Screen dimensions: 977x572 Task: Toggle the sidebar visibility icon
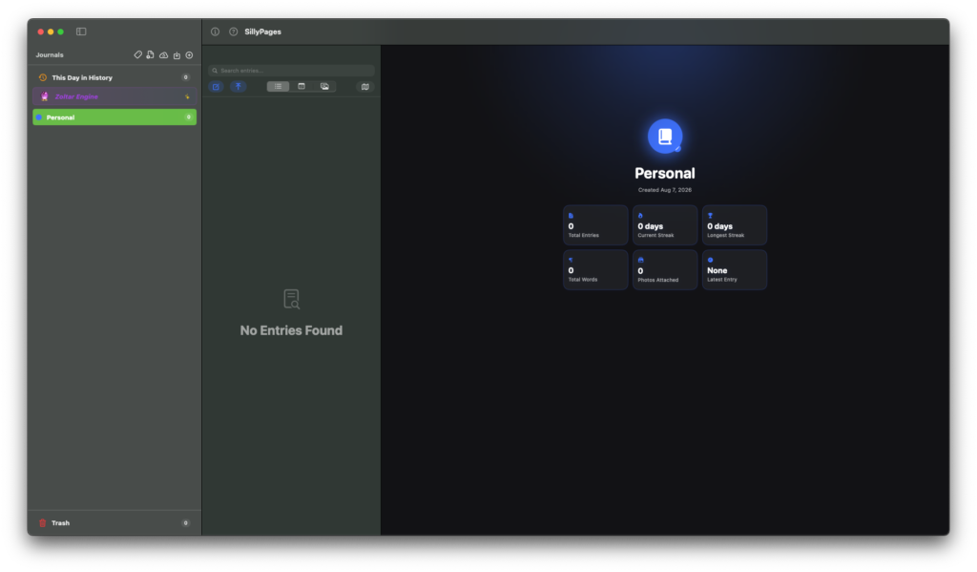(x=81, y=32)
